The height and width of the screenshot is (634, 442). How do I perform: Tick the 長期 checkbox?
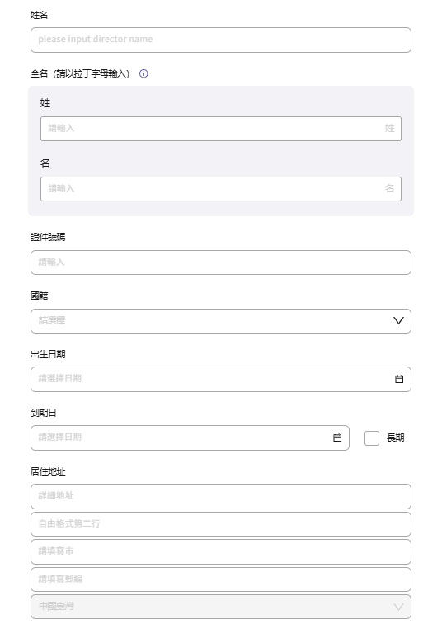tap(372, 438)
